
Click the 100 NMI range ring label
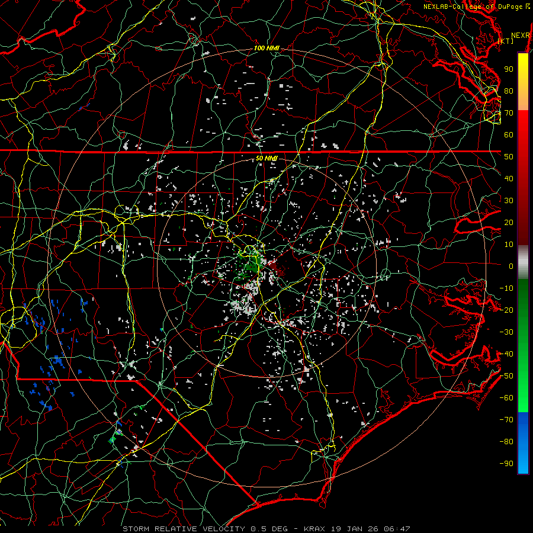[x=266, y=49]
